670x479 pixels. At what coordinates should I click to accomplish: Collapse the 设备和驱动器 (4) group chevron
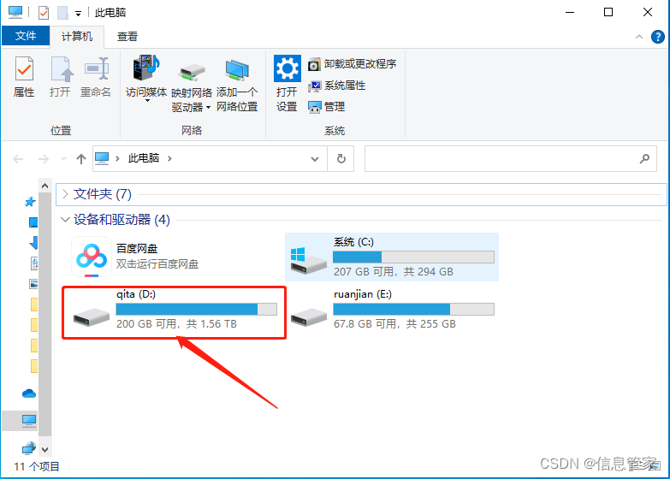click(x=65, y=220)
